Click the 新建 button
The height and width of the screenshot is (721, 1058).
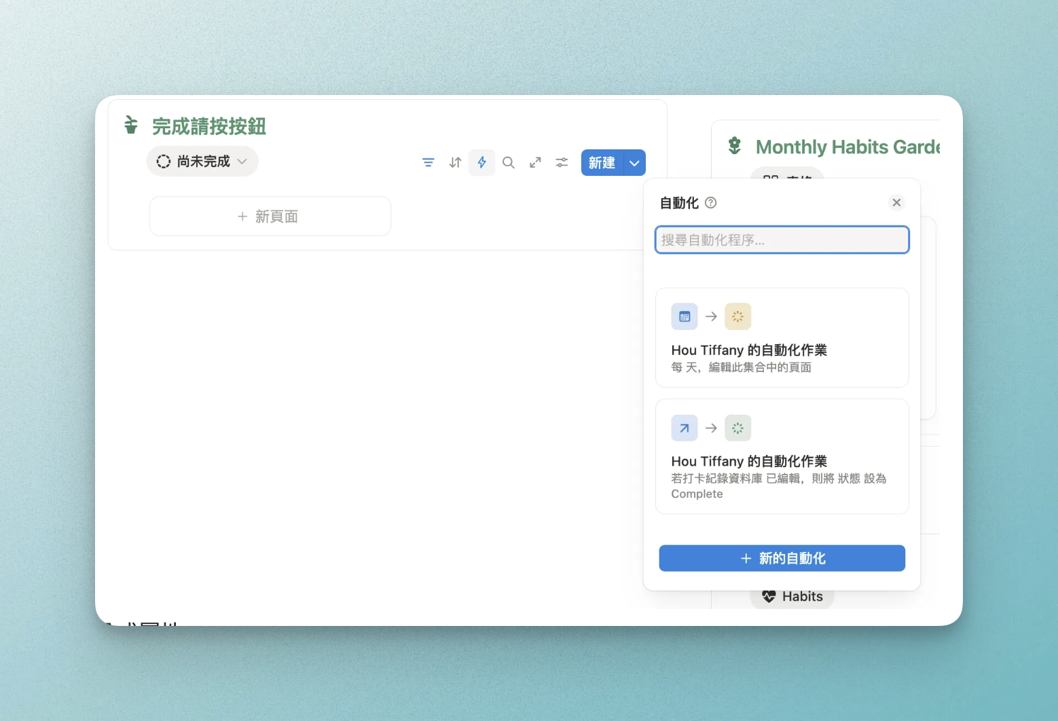tap(602, 163)
